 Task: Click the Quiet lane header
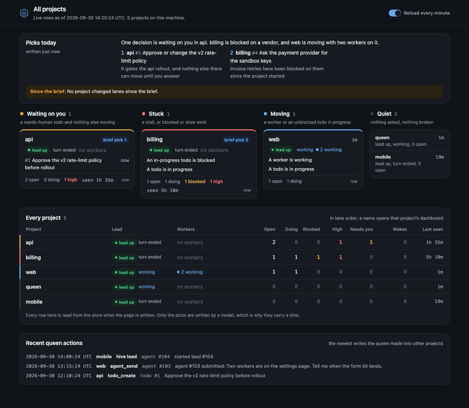coord(384,114)
